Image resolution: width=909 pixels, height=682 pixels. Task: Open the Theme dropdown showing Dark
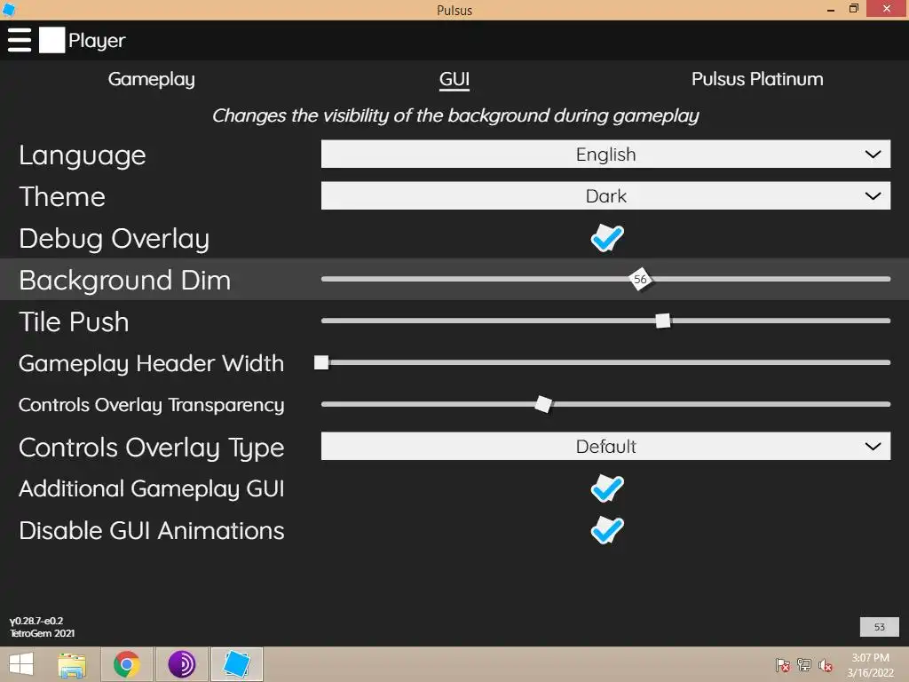pos(605,196)
